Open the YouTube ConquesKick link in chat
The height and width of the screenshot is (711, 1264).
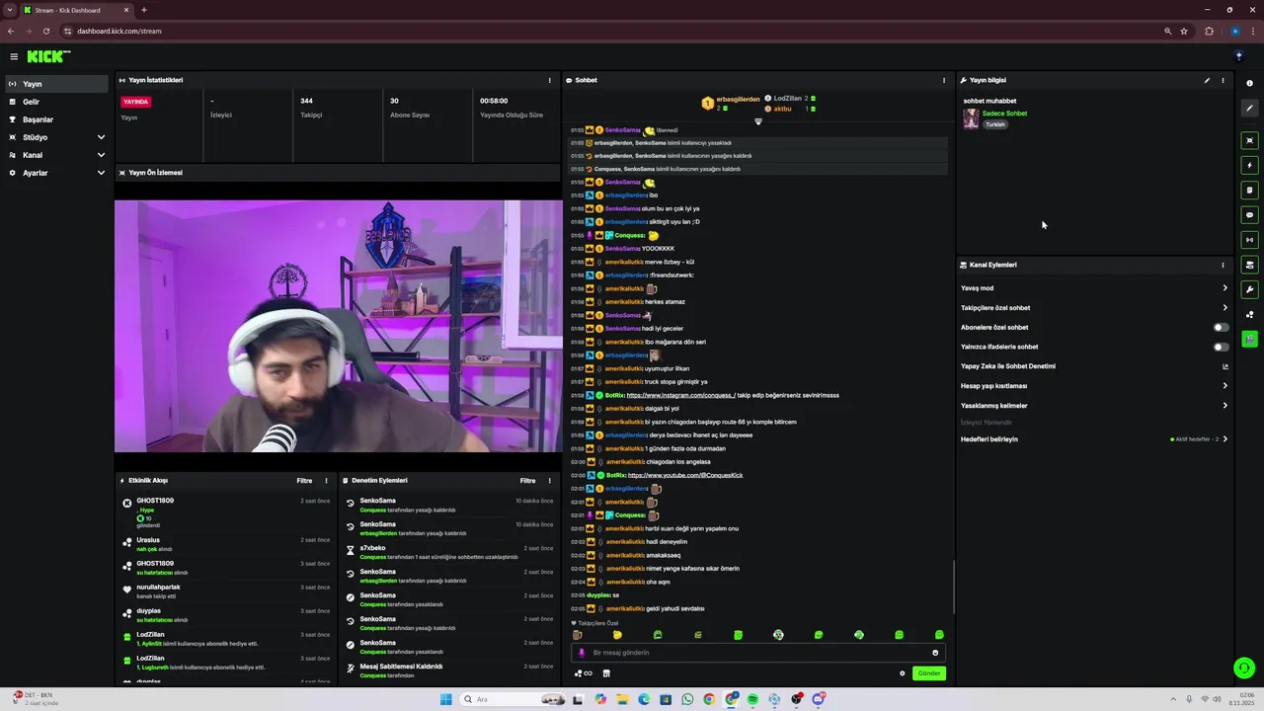pos(685,475)
